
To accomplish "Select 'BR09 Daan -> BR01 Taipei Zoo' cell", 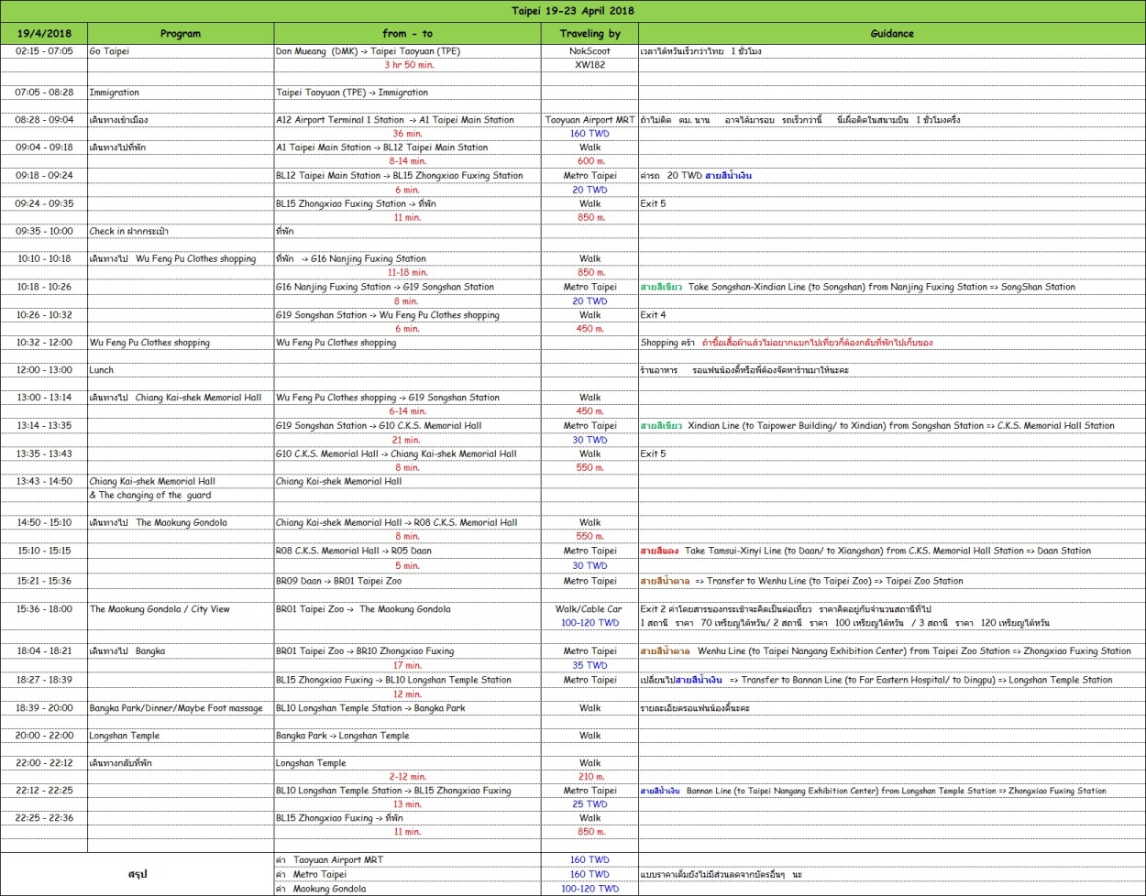I will [x=407, y=581].
